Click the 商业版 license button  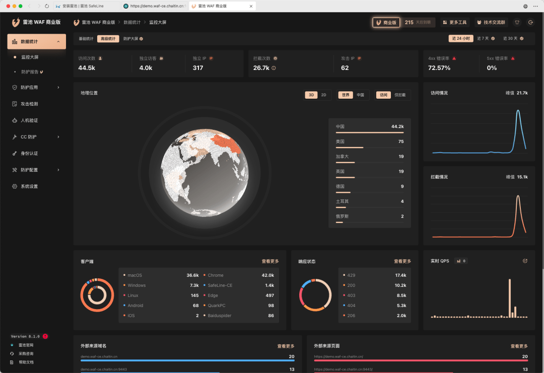(x=386, y=22)
